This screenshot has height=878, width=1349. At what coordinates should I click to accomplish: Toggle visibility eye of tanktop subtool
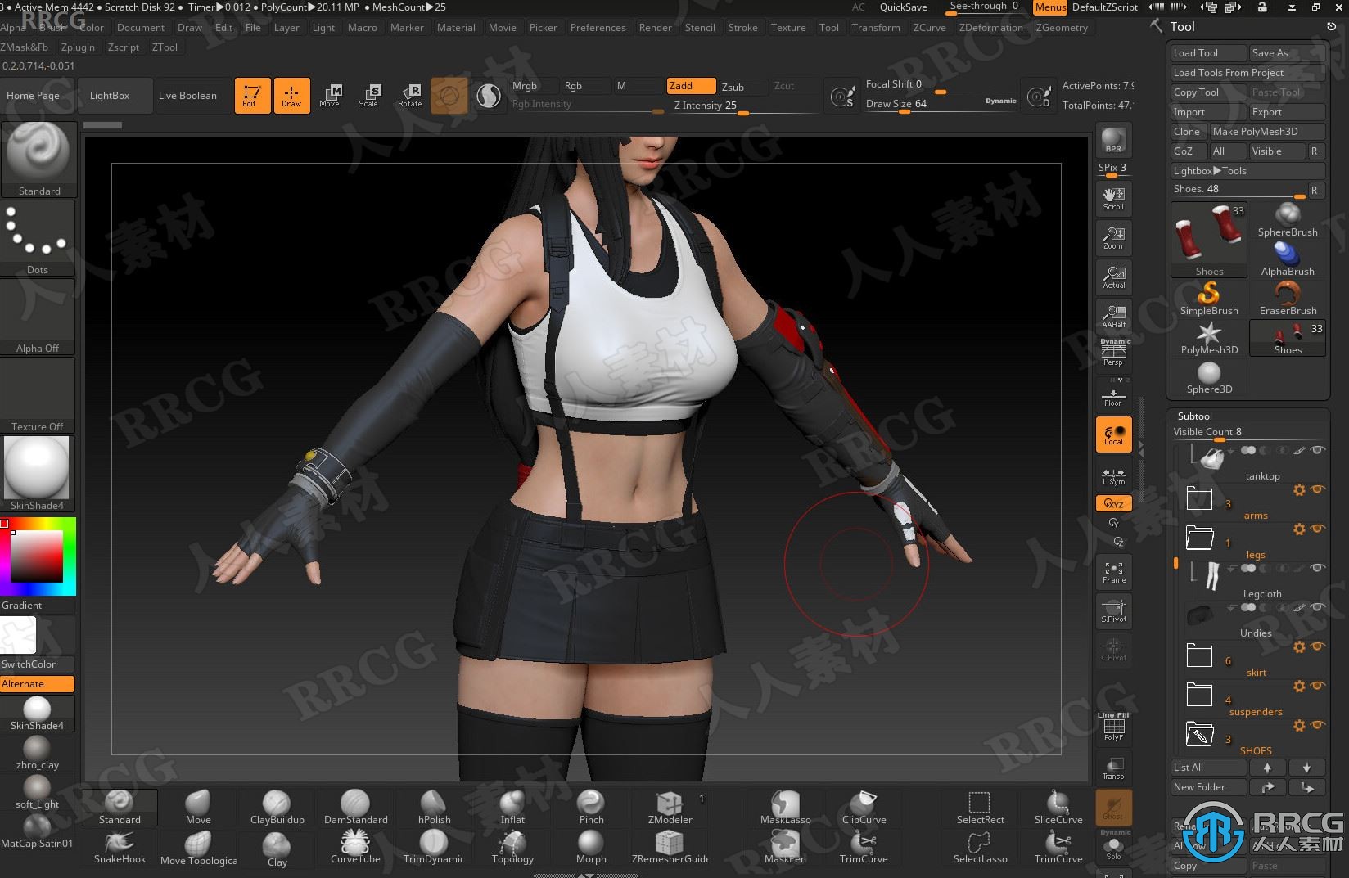[1317, 450]
